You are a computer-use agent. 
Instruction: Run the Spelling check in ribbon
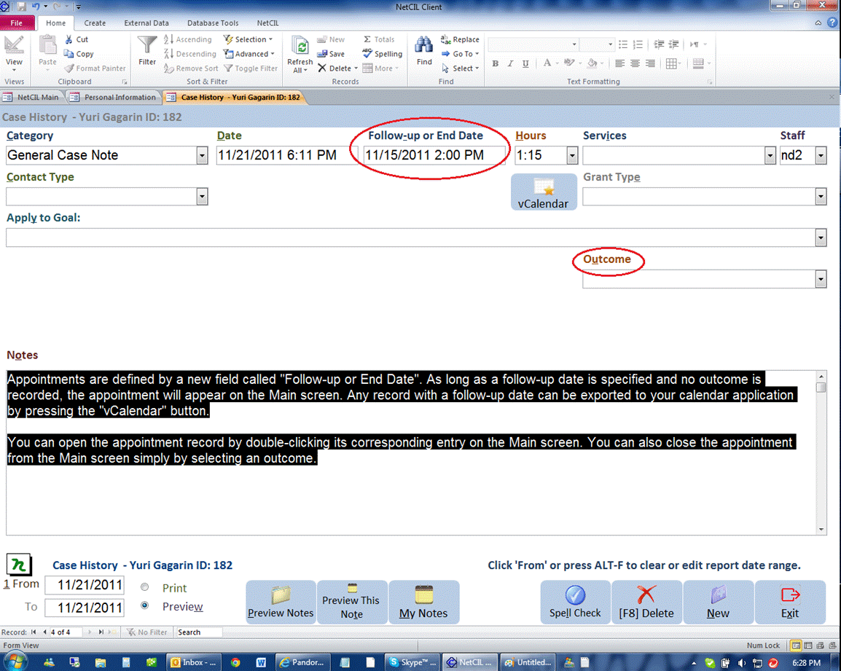[383, 54]
